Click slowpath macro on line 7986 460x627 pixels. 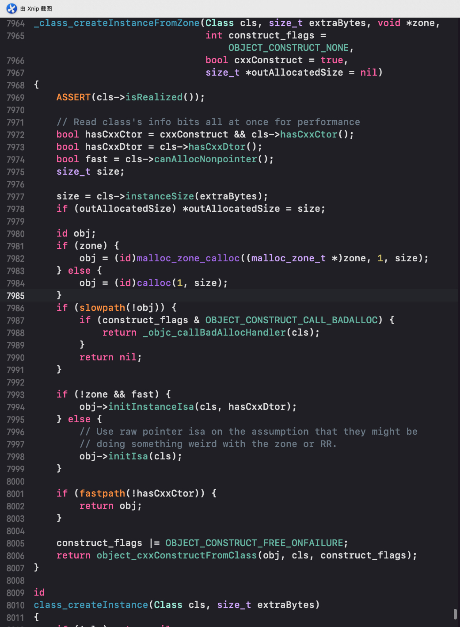[x=102, y=308]
